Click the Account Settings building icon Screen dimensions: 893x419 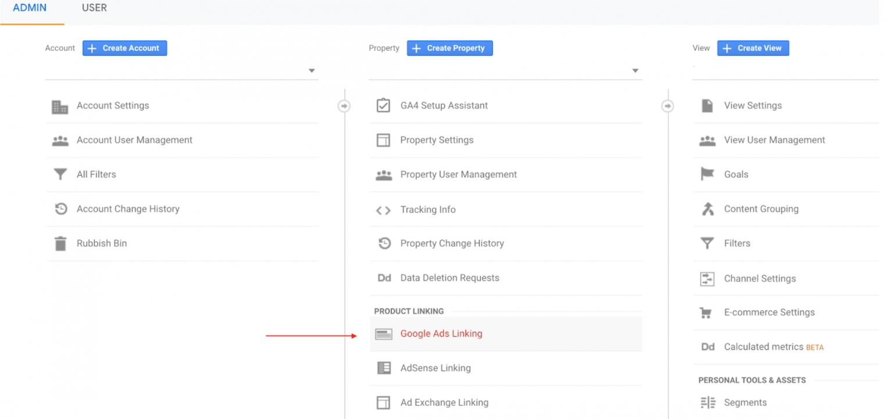coord(60,106)
